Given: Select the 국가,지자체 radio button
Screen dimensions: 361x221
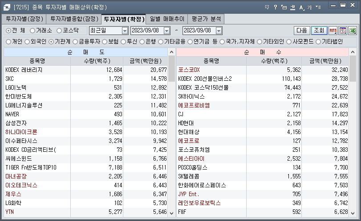Looking at the screenshot, I should tap(222, 42).
